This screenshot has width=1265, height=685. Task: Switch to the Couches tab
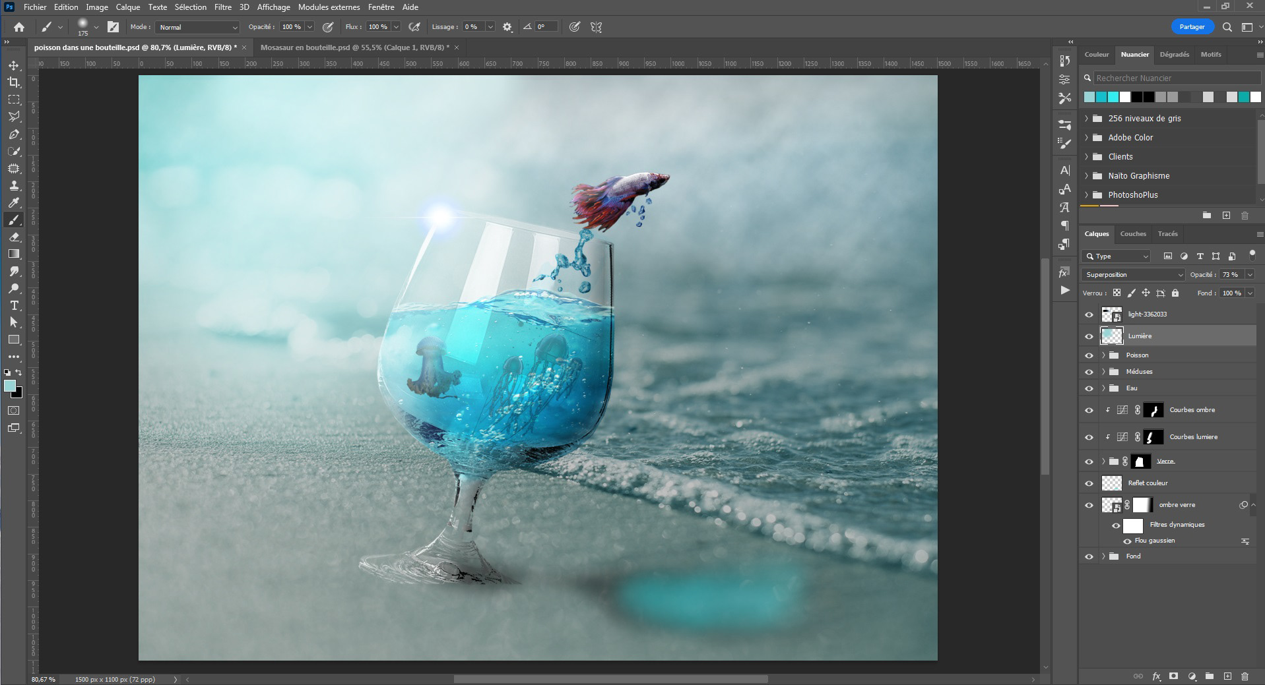tap(1133, 234)
